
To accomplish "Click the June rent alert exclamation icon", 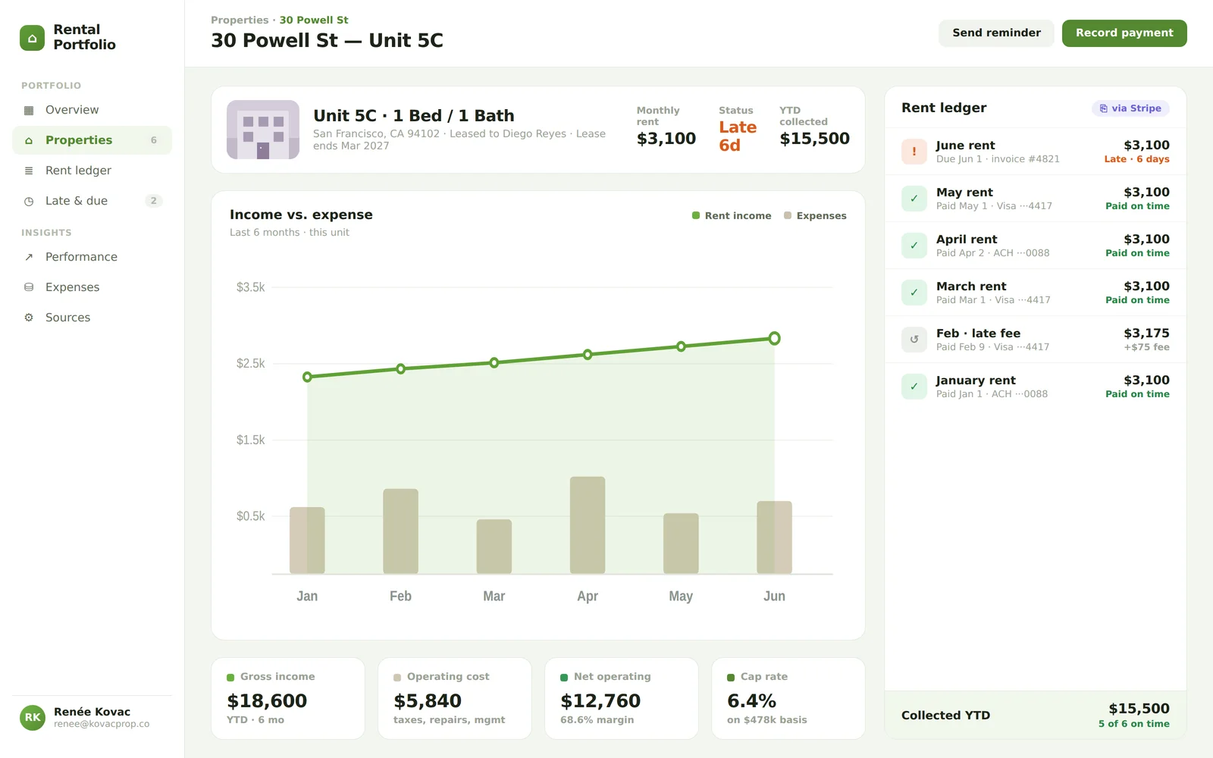I will pos(914,152).
